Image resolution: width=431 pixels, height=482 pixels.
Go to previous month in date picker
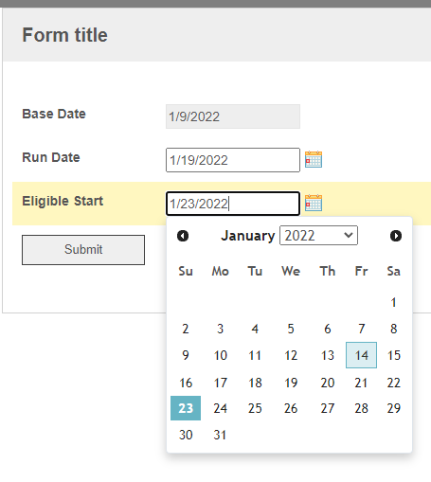click(x=183, y=236)
